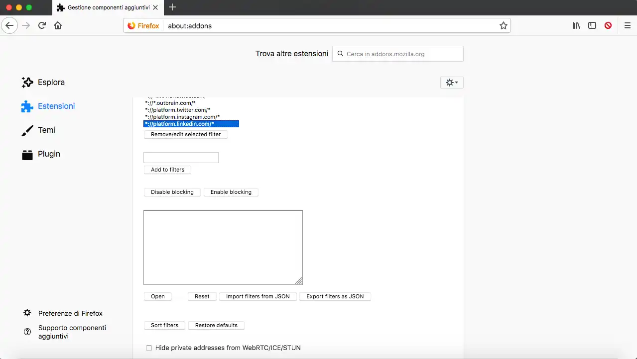Open the Firefox home page
The width and height of the screenshot is (637, 359).
[x=58, y=25]
